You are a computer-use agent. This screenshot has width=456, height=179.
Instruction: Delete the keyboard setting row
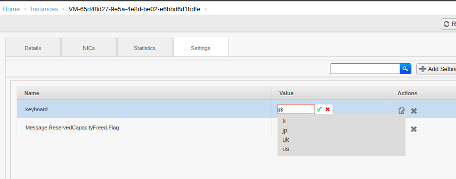point(413,111)
